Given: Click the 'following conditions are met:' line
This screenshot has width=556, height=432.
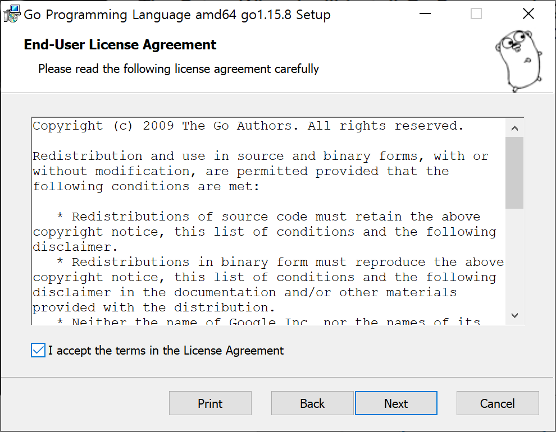Looking at the screenshot, I should [146, 186].
